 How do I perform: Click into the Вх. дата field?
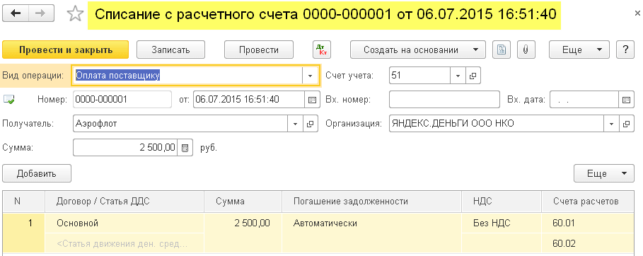tap(584, 99)
